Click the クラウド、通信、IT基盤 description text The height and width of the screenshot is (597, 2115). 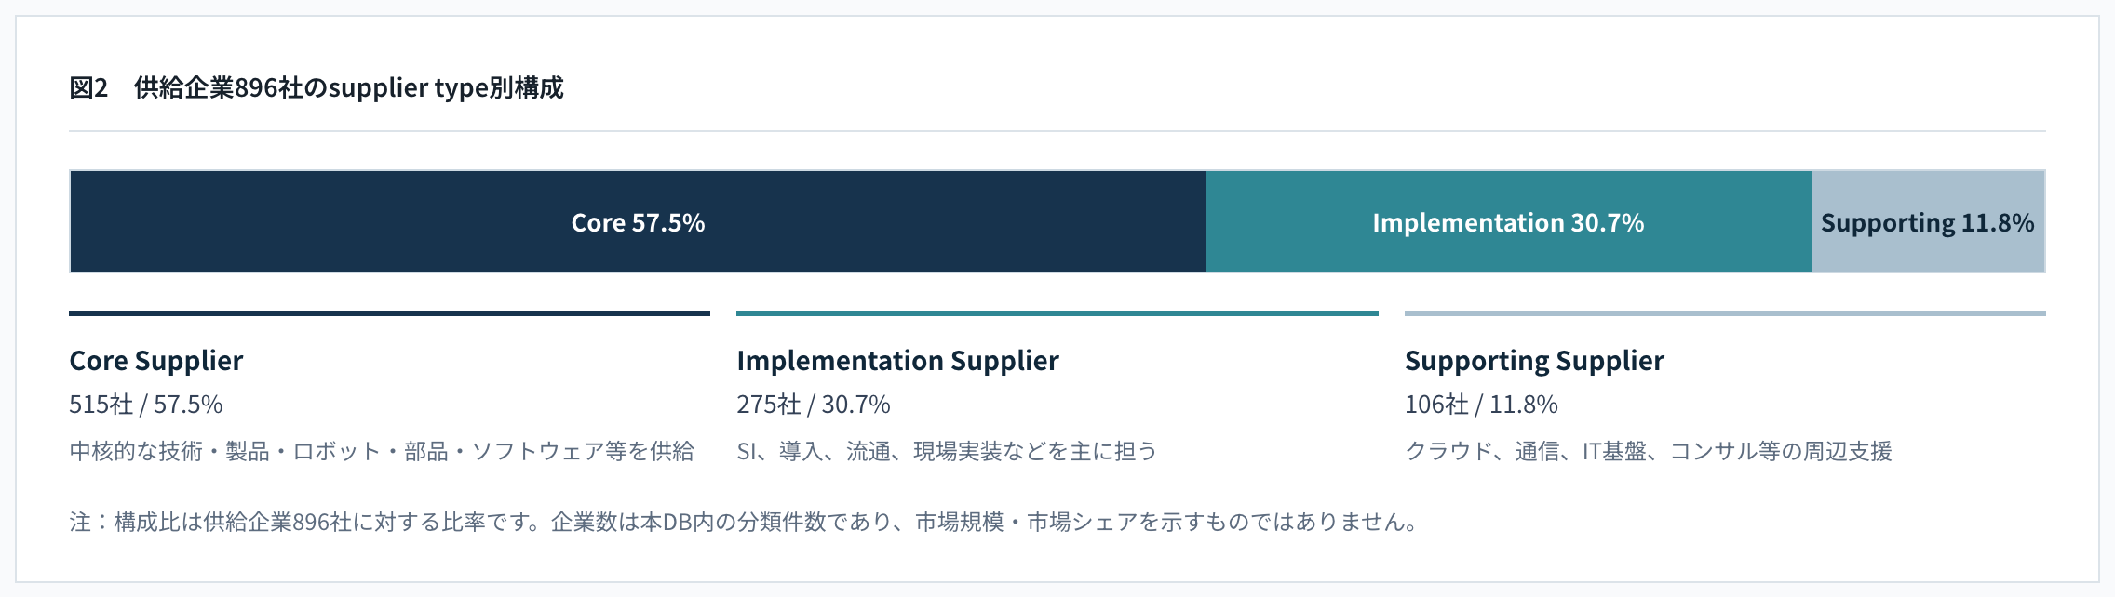pos(1649,451)
